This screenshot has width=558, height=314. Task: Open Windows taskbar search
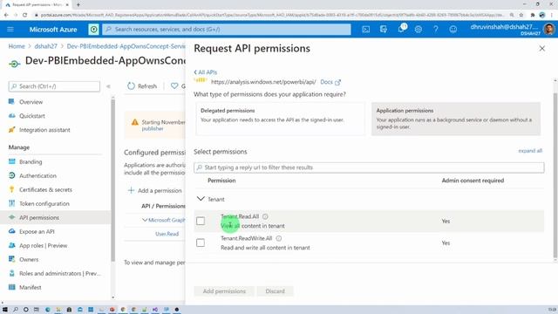click(16, 310)
